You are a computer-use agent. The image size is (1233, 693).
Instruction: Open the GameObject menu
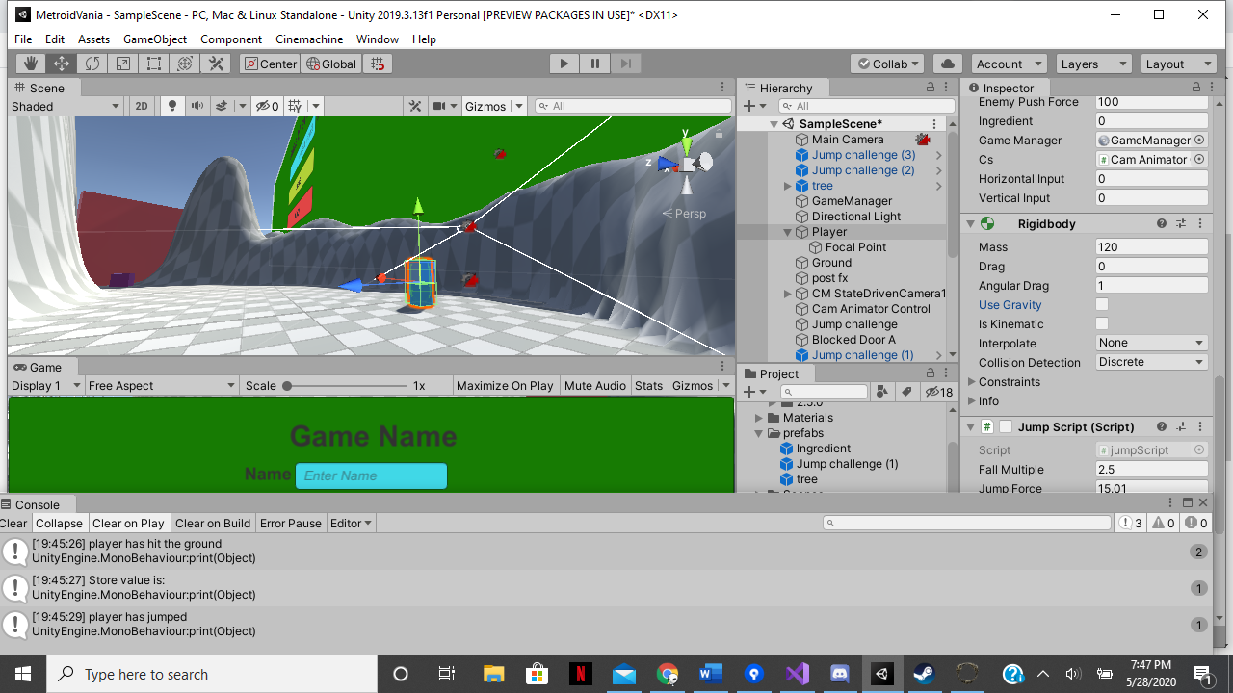[155, 39]
